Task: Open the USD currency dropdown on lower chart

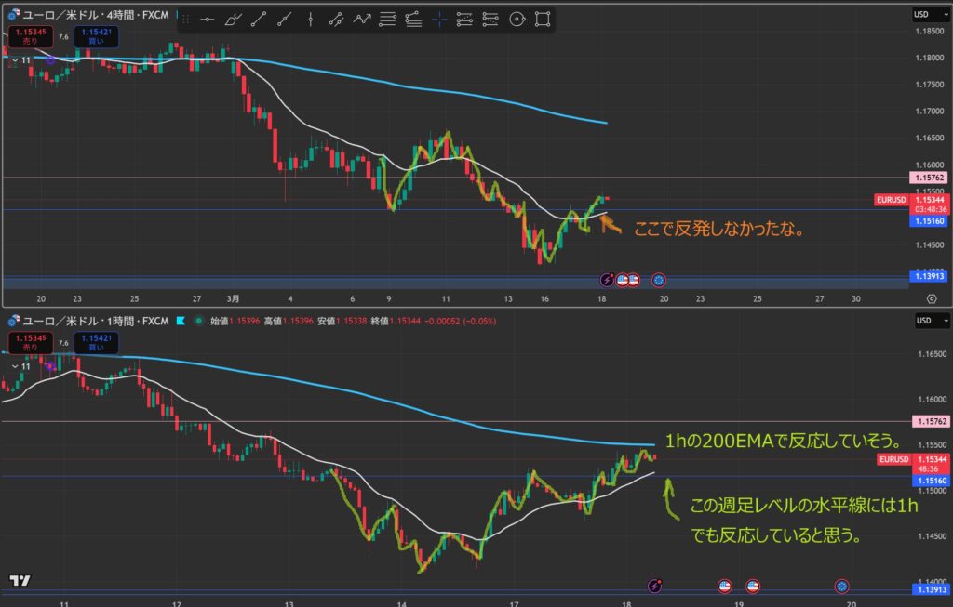Action: 922,321
